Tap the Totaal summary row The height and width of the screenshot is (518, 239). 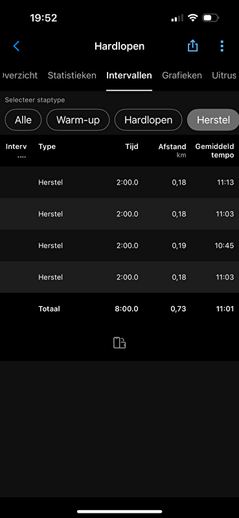coord(119,309)
